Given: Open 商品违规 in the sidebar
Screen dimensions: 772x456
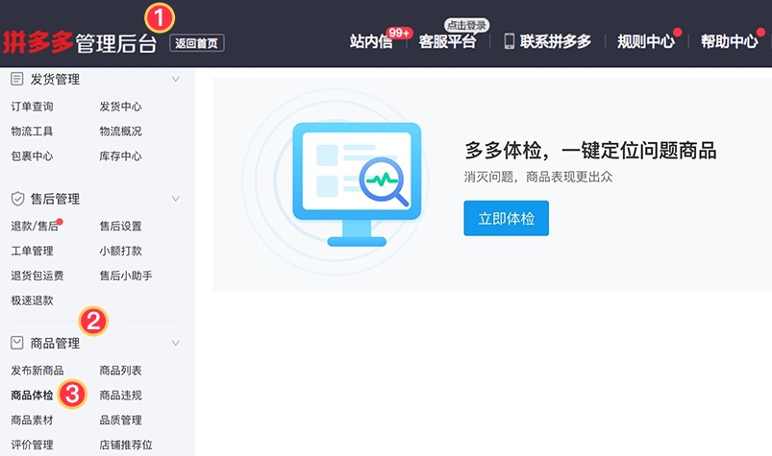Looking at the screenshot, I should tap(120, 396).
